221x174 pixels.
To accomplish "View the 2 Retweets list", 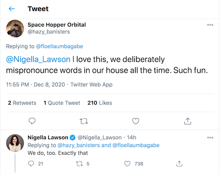I will (x=22, y=103).
